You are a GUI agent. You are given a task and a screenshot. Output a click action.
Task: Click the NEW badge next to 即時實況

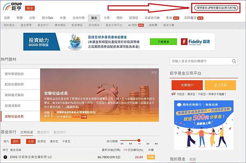200,18
